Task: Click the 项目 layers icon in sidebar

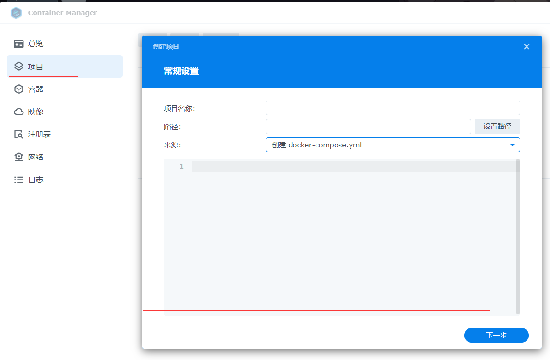Action: [19, 67]
